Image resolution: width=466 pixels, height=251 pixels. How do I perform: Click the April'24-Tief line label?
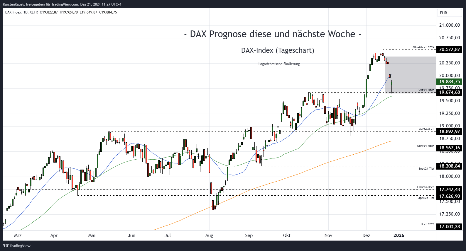[426, 198]
